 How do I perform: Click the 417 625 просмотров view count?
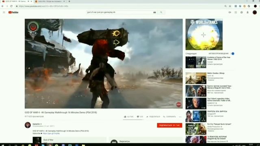coord(34,116)
